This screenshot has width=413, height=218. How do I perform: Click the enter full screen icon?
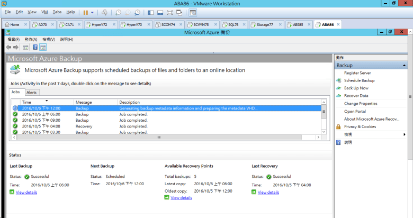coord(170,12)
